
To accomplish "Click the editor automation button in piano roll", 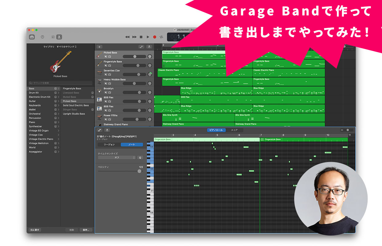I will click(x=99, y=130).
